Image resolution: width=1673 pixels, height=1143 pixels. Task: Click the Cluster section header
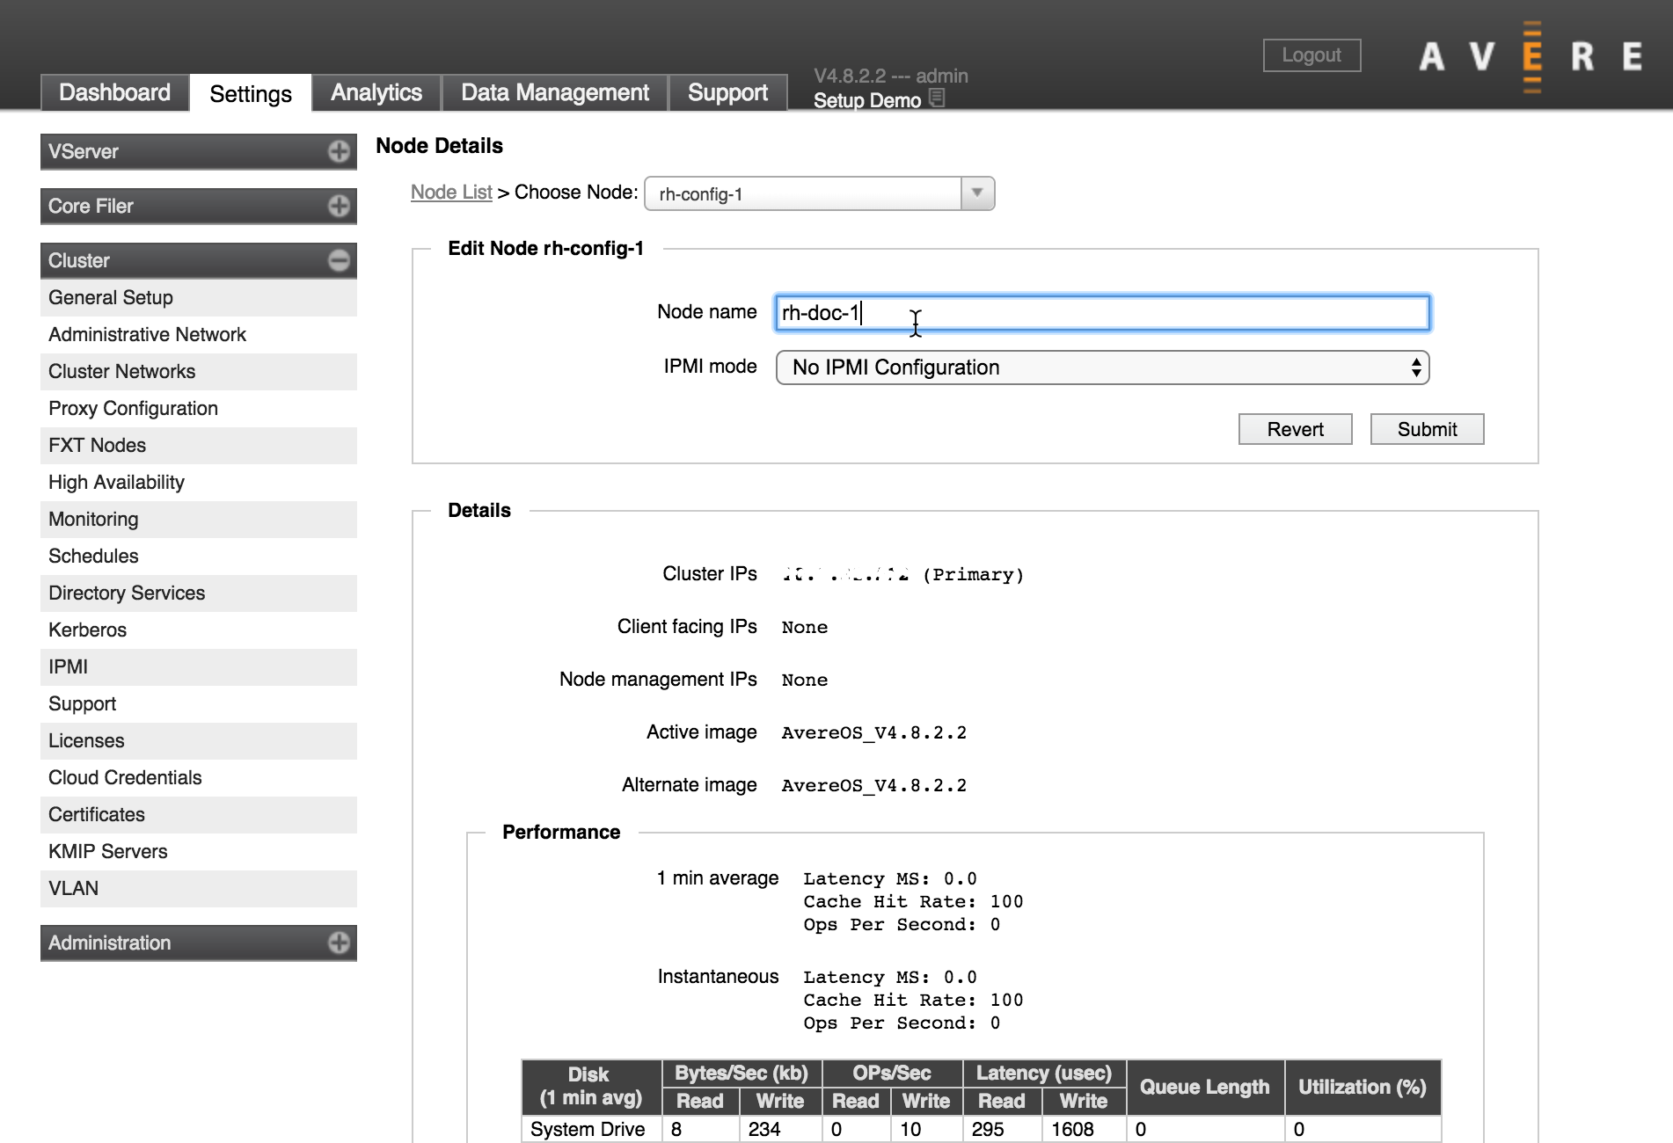pyautogui.click(x=199, y=260)
